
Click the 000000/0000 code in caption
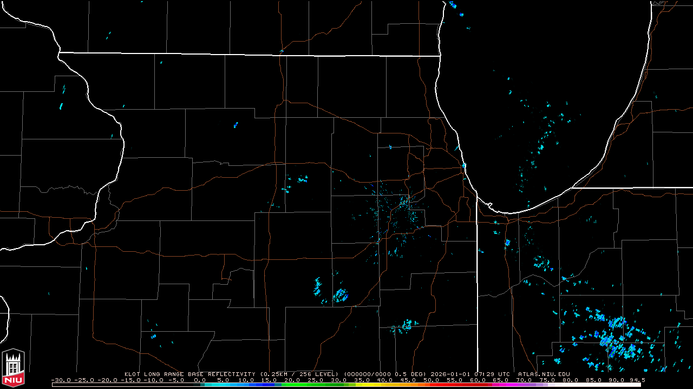[x=368, y=374]
